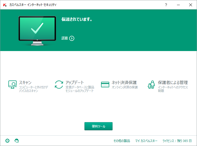The height and width of the screenshot is (146, 197).
Task: Open the ネット決済保護 credit card icon
Action: (105, 85)
